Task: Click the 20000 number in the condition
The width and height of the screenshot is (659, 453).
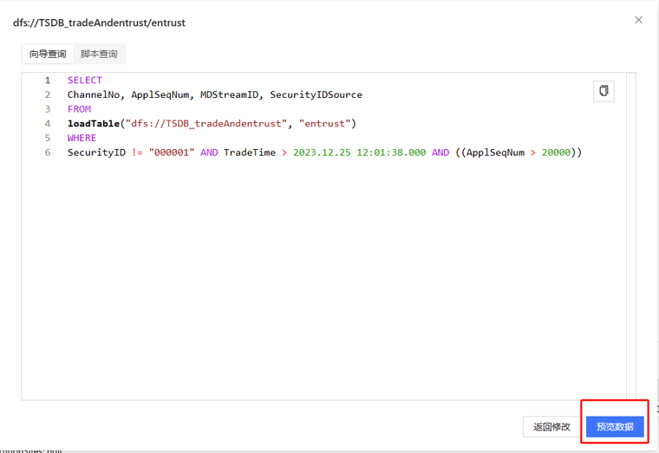Action: pyautogui.click(x=556, y=152)
